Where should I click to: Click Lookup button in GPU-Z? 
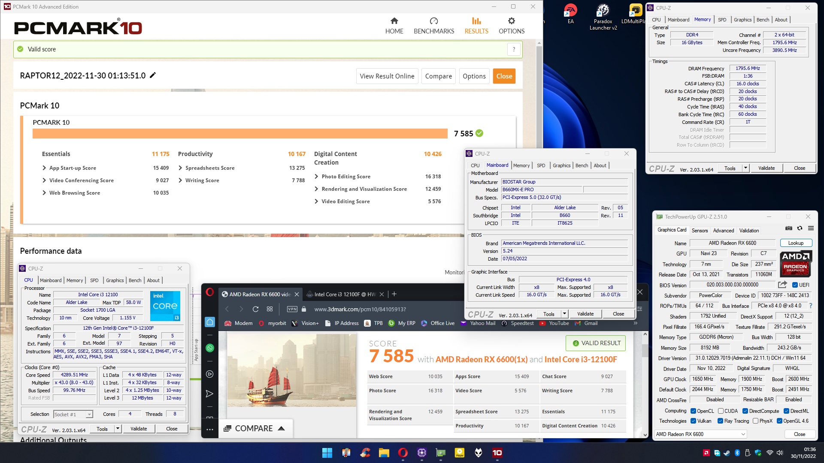tap(796, 243)
